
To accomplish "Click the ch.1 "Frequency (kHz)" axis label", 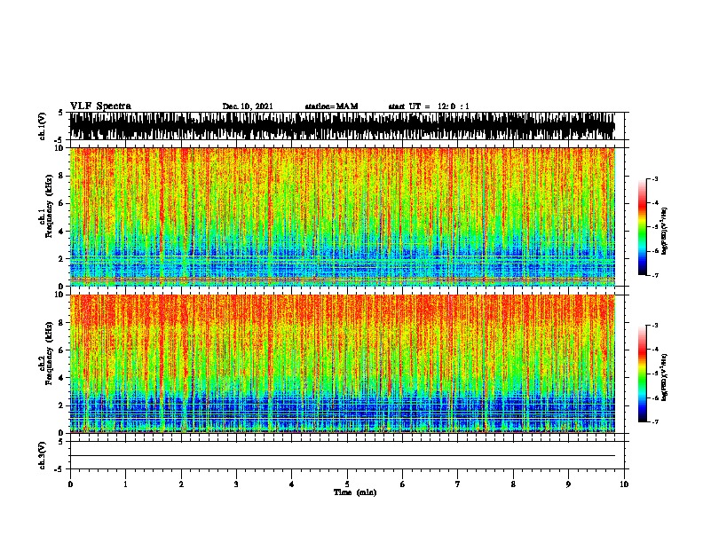I will click(x=49, y=206).
